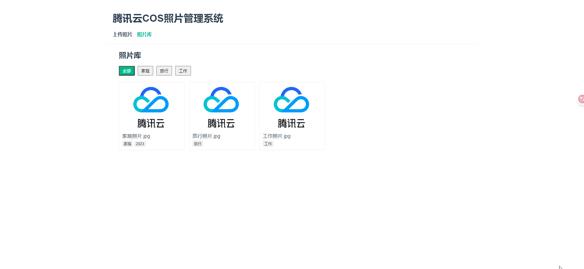Select the 全部 filter button
Viewport: 584px width, 269px height.
coord(127,71)
